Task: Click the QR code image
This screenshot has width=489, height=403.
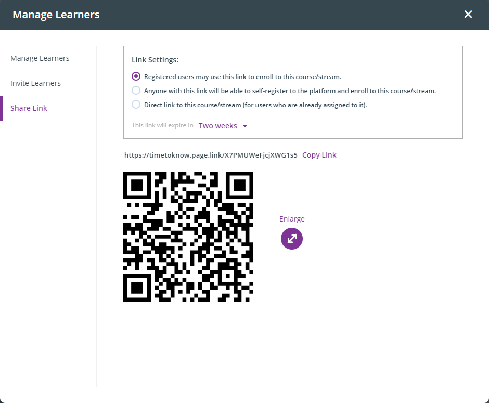Action: click(x=188, y=237)
